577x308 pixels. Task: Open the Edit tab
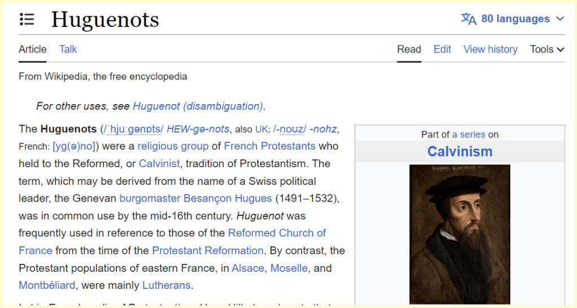click(x=442, y=49)
